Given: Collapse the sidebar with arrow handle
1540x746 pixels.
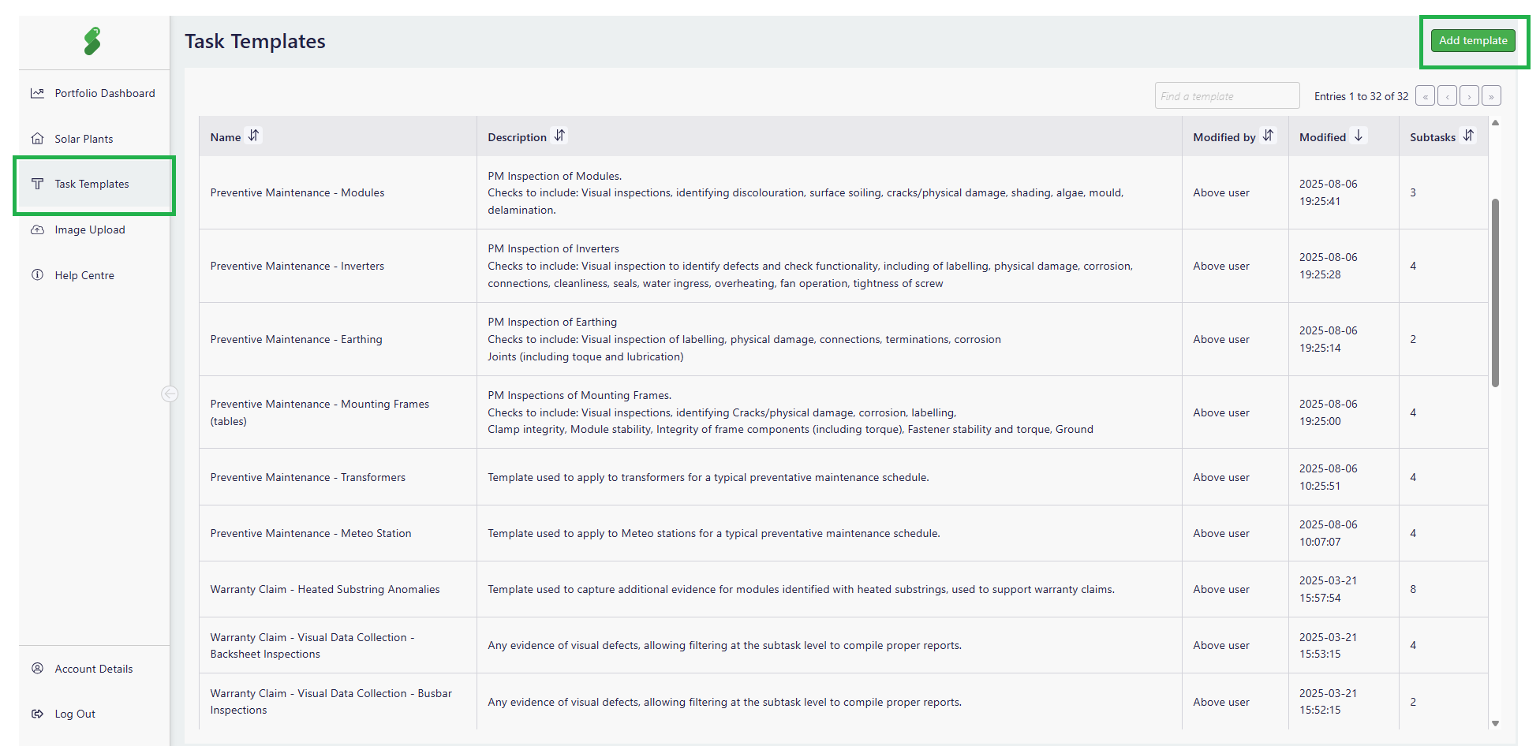Looking at the screenshot, I should [170, 394].
